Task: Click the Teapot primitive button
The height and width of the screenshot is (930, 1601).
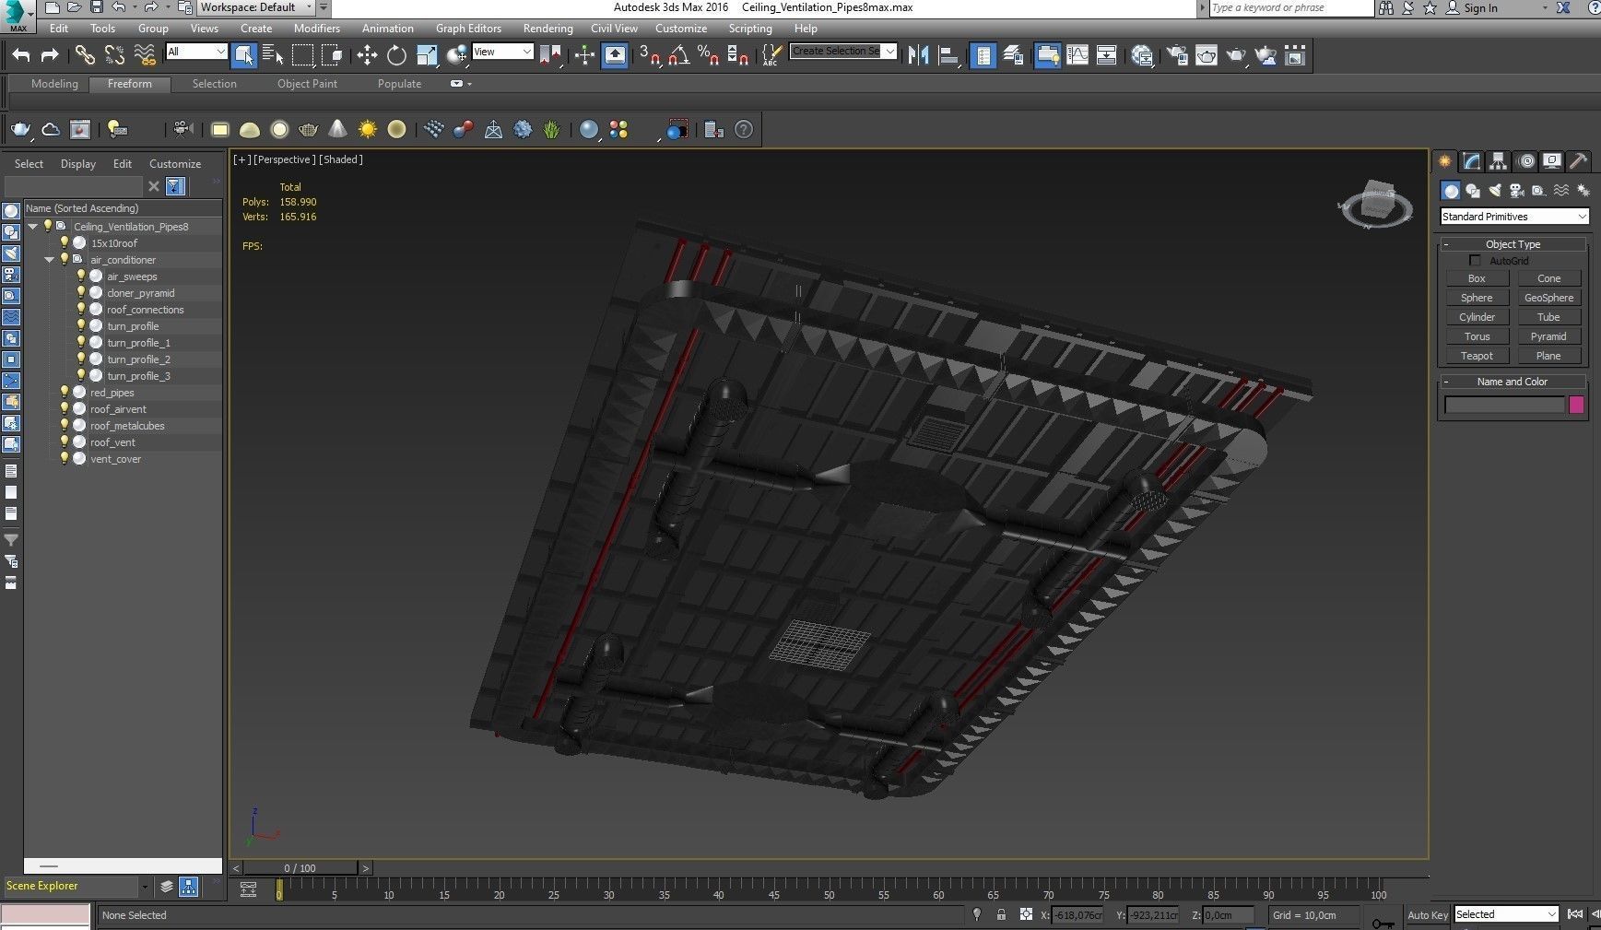Action: pos(1477,356)
